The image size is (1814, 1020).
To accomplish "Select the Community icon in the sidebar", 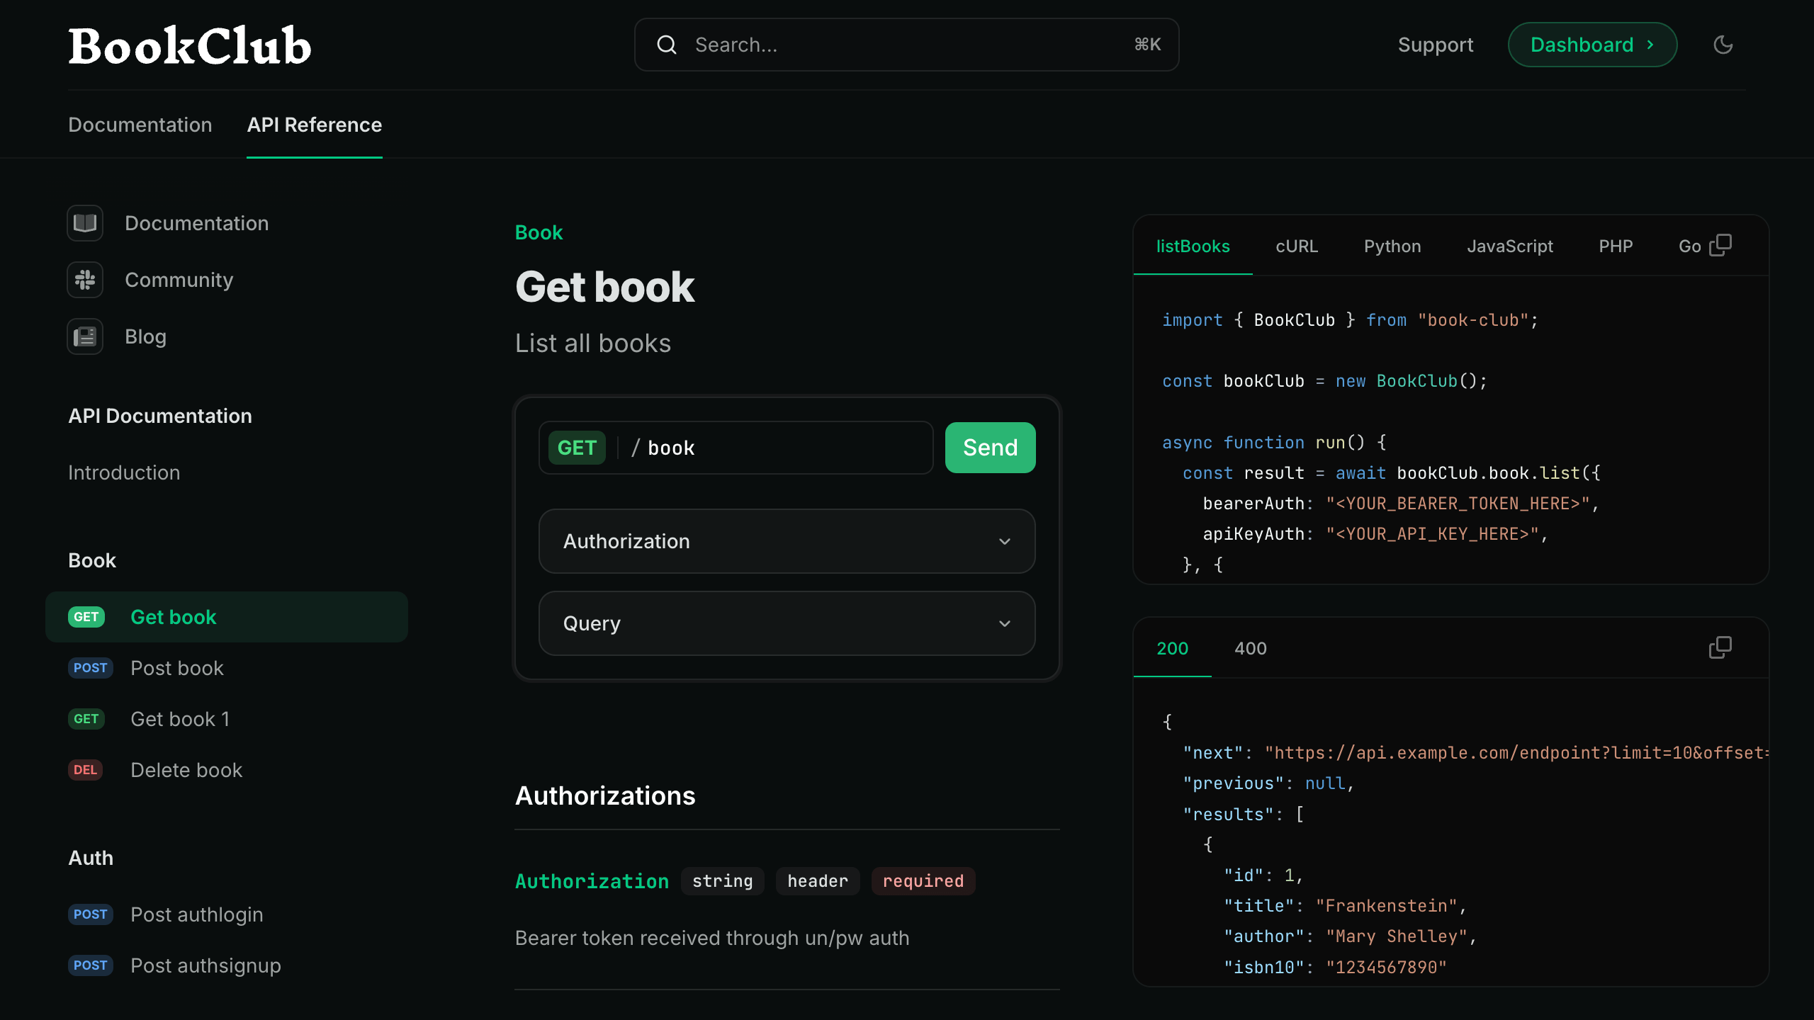I will pos(84,280).
